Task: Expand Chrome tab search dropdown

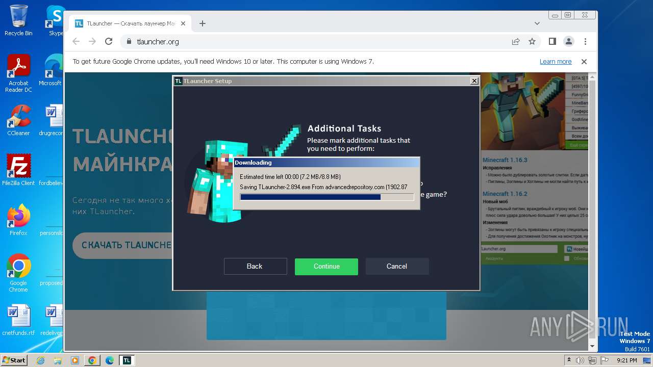Action: 537,23
